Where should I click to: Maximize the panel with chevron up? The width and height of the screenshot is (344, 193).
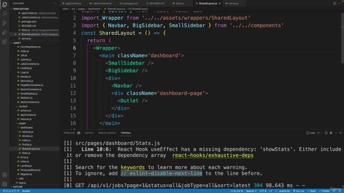(x=336, y=133)
